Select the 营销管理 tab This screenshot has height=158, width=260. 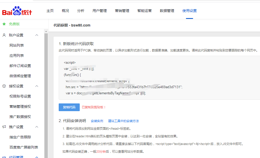tap(122, 11)
